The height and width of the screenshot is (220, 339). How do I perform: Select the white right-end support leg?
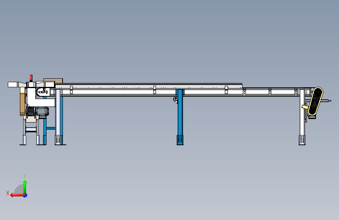coord(302,117)
